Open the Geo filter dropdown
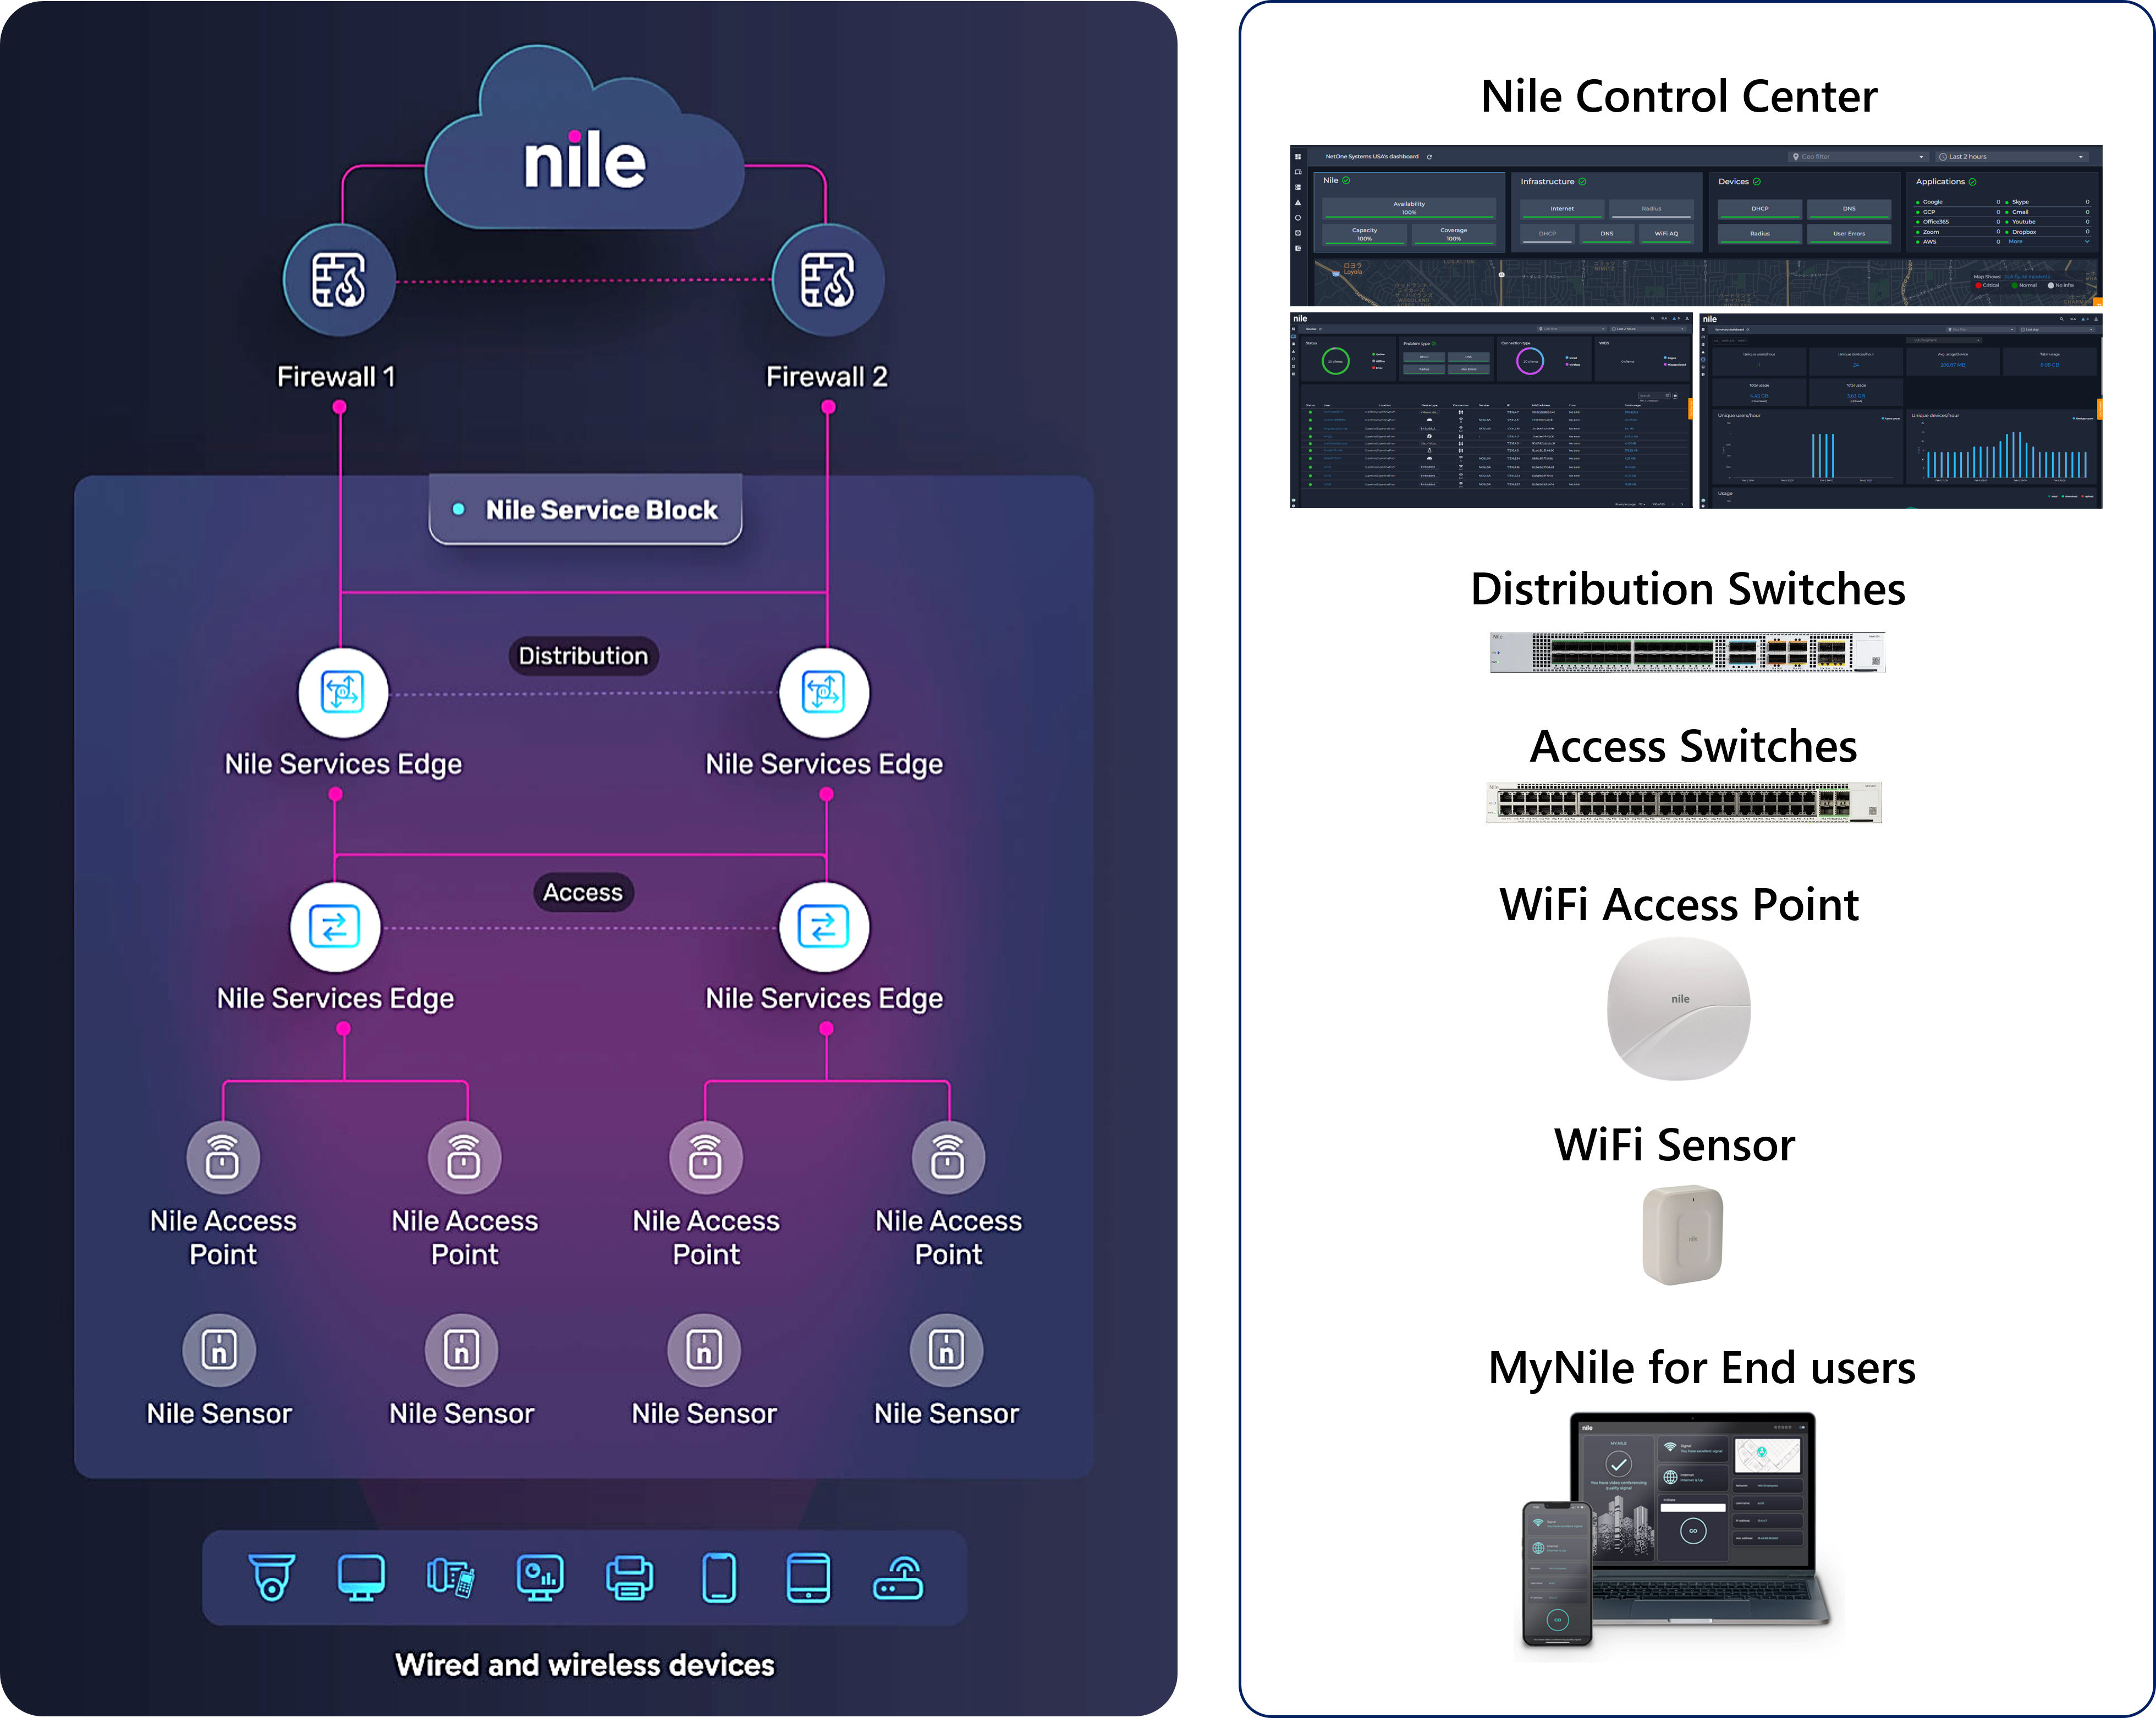The height and width of the screenshot is (1718, 2156). click(x=1858, y=157)
